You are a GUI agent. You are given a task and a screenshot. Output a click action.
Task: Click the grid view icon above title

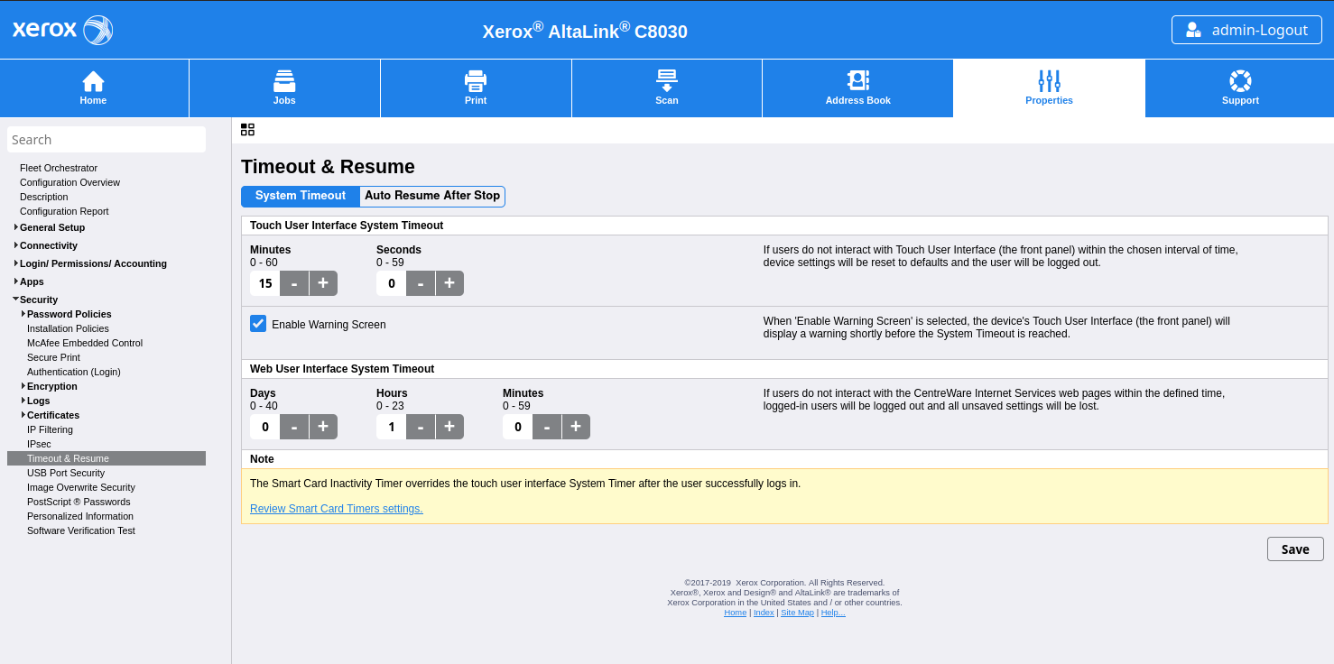click(247, 130)
